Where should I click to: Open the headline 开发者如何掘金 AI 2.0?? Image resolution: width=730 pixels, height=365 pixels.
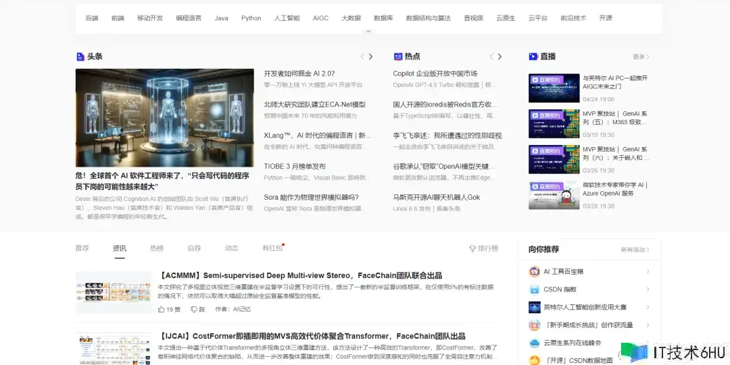tap(299, 74)
